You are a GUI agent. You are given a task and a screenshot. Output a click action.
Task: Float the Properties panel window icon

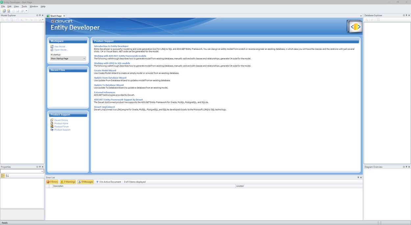[x=37, y=167]
